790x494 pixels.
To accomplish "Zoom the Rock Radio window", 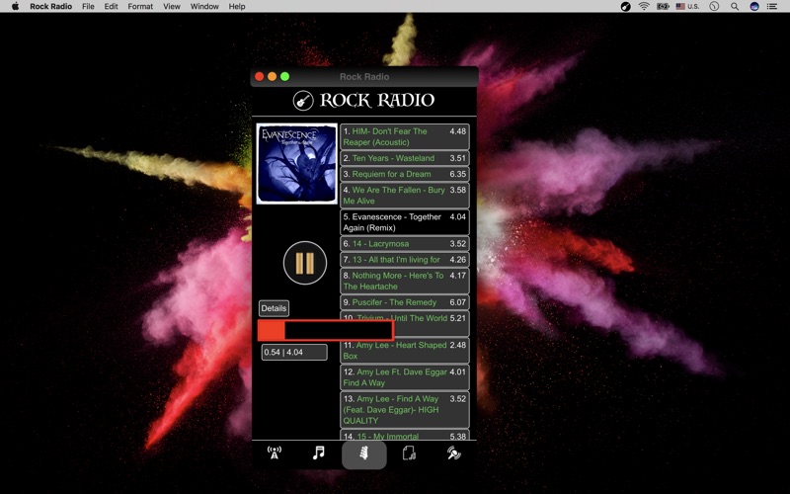I will (284, 77).
